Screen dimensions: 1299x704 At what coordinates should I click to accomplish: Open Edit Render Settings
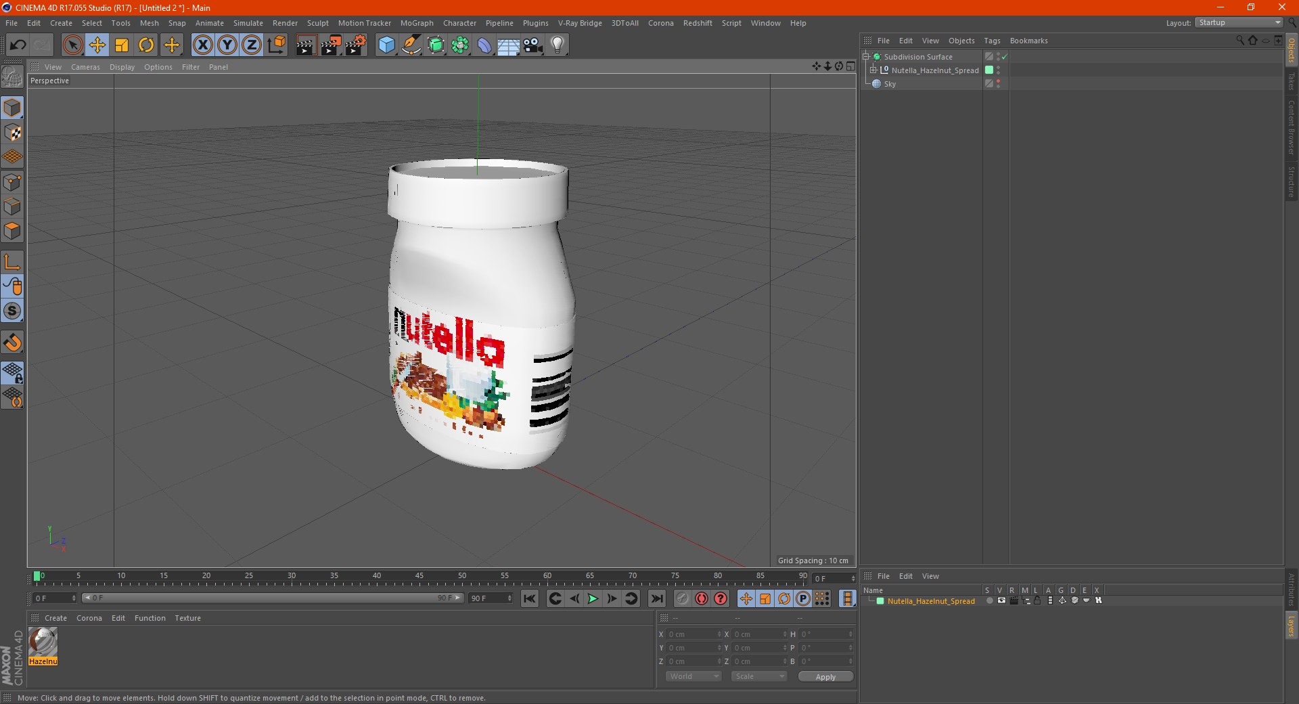tap(356, 45)
